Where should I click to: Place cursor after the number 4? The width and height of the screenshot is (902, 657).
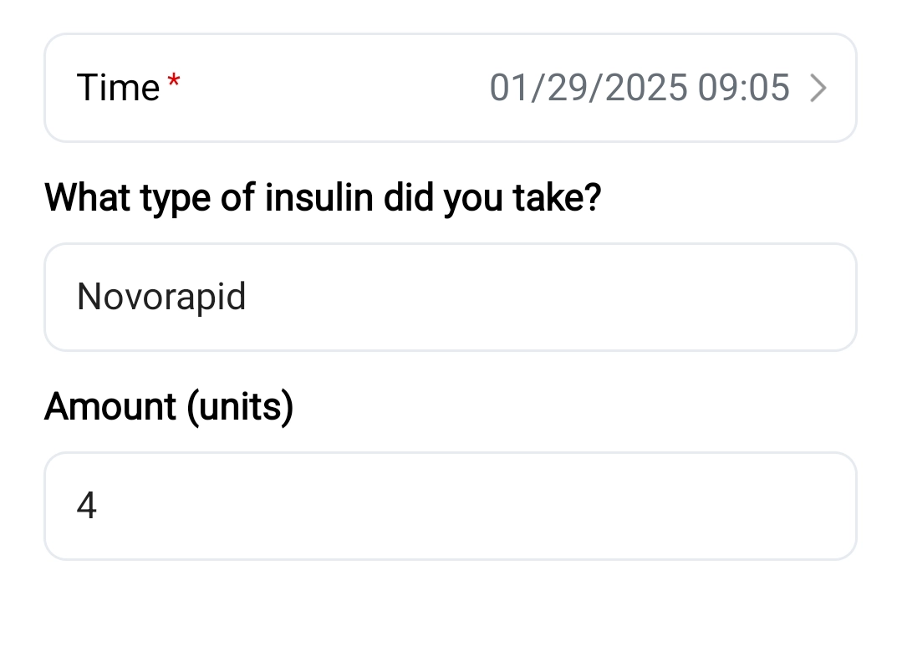point(99,506)
